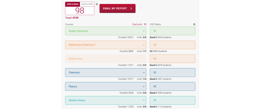Click the 'Band 6 4078 students' text
This screenshot has width=264, height=109.
161,65
